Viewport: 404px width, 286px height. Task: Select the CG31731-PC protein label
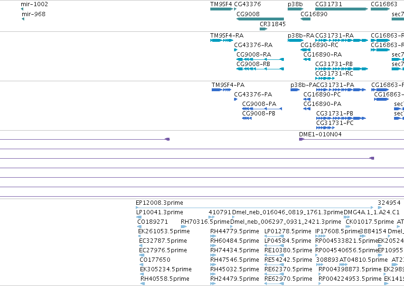tap(335, 123)
